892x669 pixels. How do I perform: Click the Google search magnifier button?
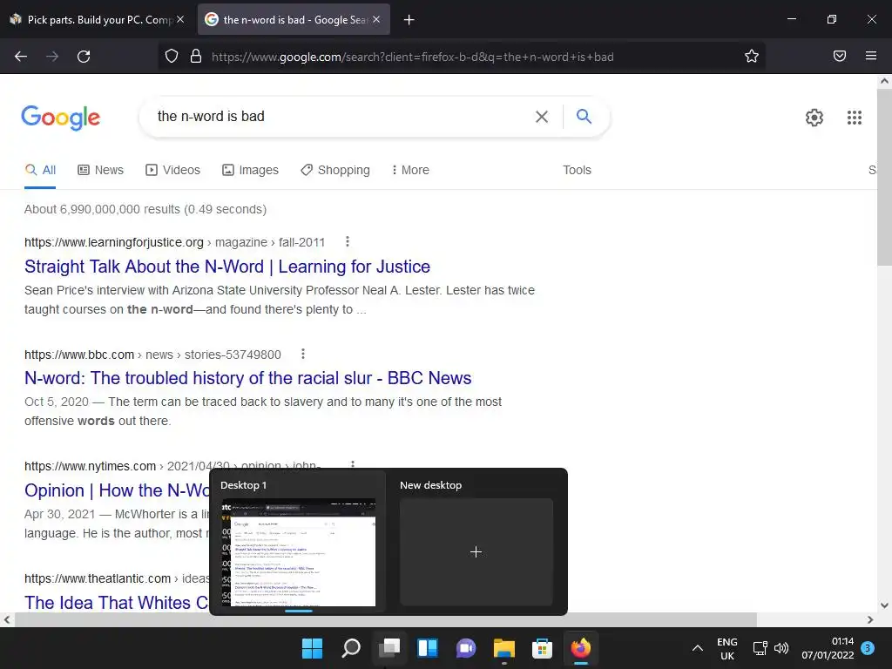tap(584, 116)
